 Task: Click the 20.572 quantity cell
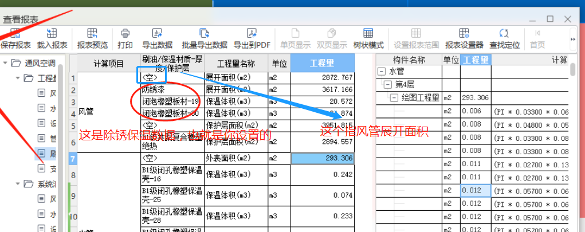click(323, 102)
